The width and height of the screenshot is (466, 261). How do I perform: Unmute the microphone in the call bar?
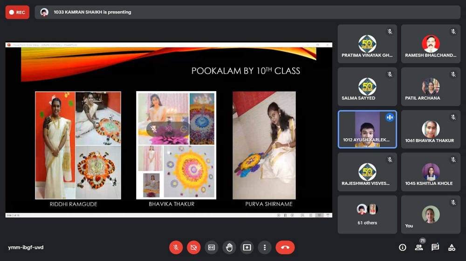point(176,248)
